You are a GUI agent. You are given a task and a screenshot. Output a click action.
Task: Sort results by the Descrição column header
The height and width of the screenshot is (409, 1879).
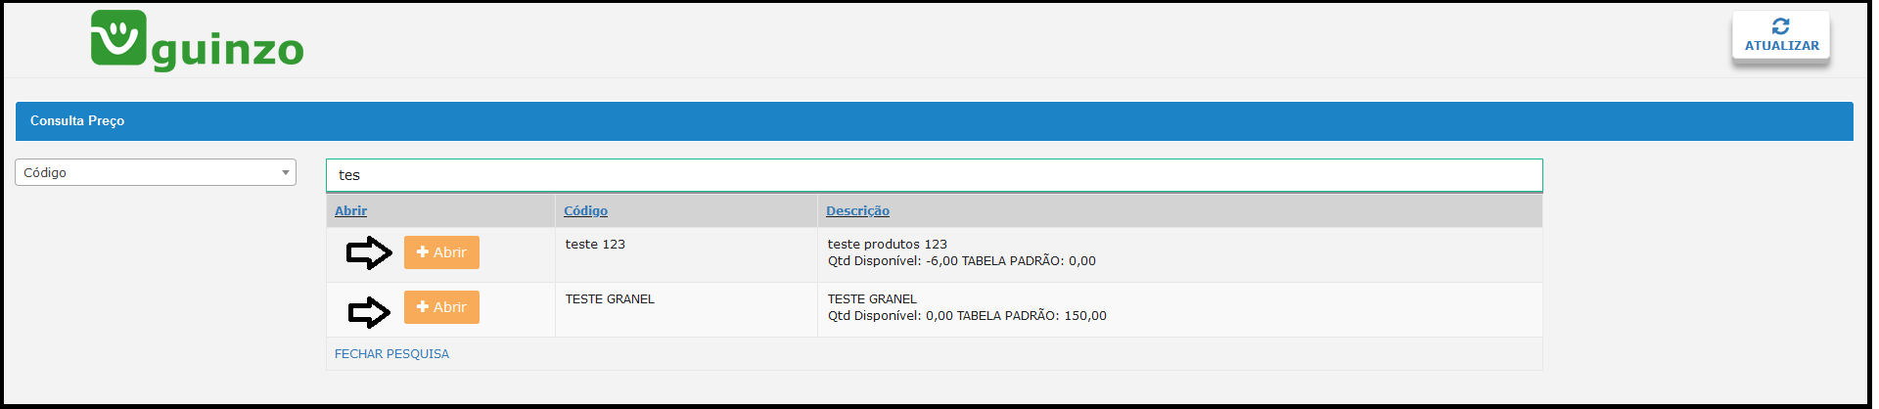pyautogui.click(x=857, y=210)
